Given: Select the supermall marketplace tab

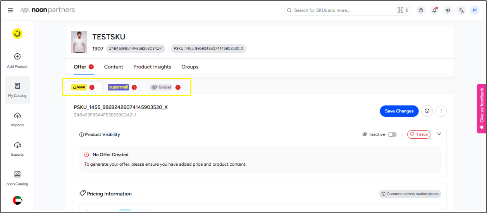Looking at the screenshot, I should coord(122,87).
